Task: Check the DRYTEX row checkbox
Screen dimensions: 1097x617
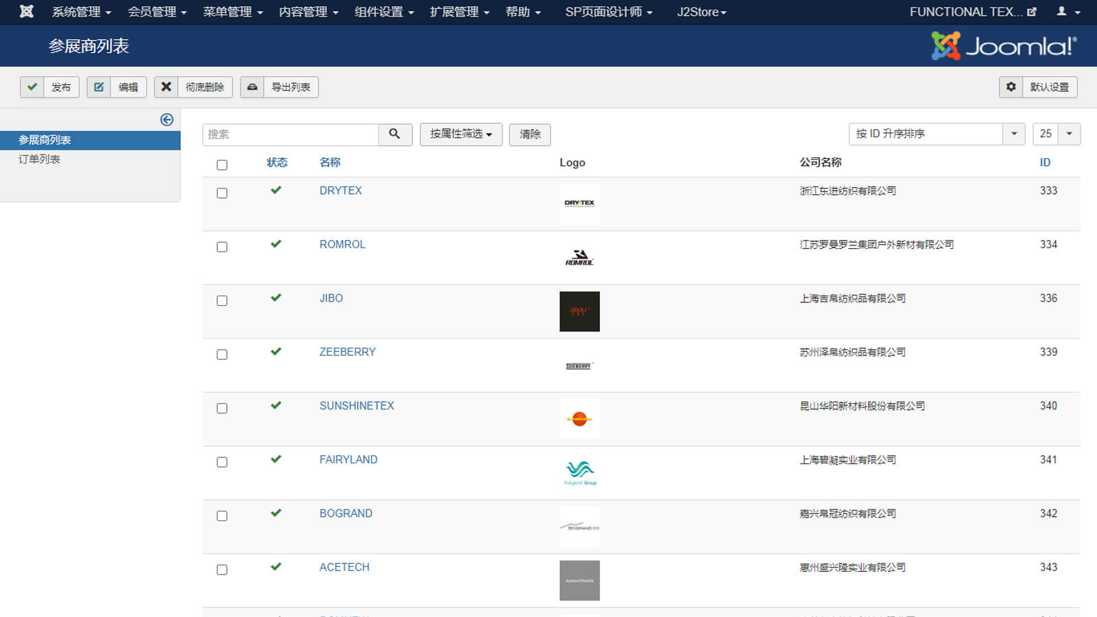Action: click(222, 193)
